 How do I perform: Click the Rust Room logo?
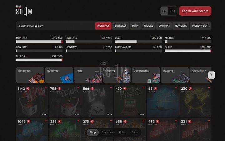click(x=24, y=11)
